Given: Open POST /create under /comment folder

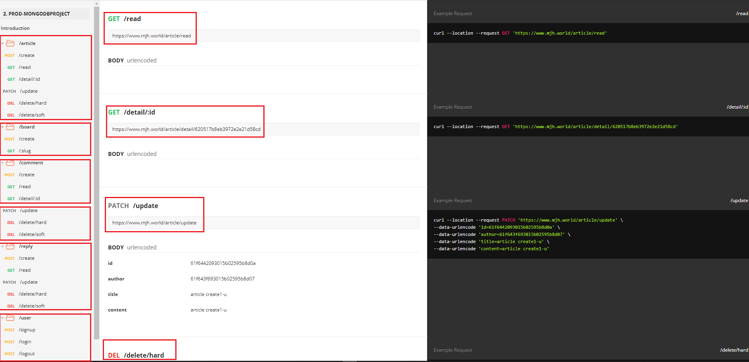Looking at the screenshot, I should click(x=20, y=175).
